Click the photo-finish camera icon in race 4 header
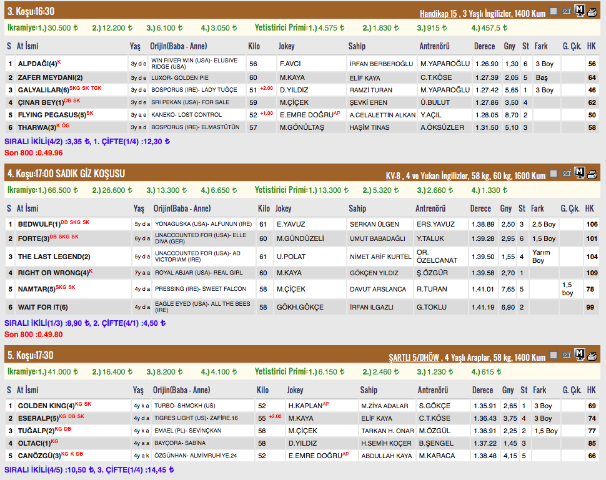 click(x=566, y=174)
